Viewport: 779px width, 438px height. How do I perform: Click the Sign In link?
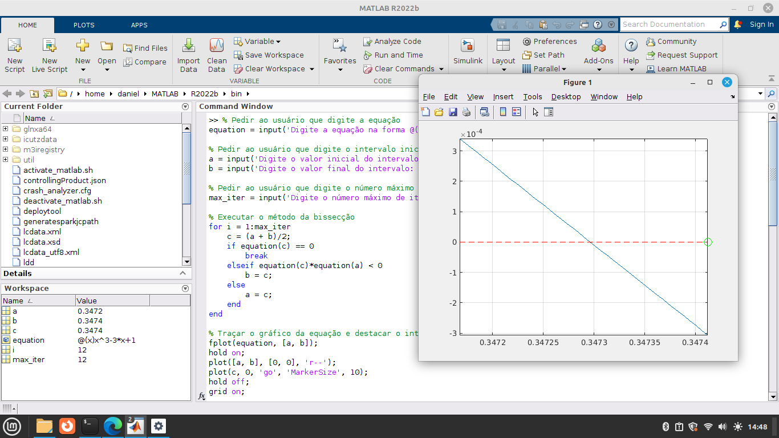(762, 25)
